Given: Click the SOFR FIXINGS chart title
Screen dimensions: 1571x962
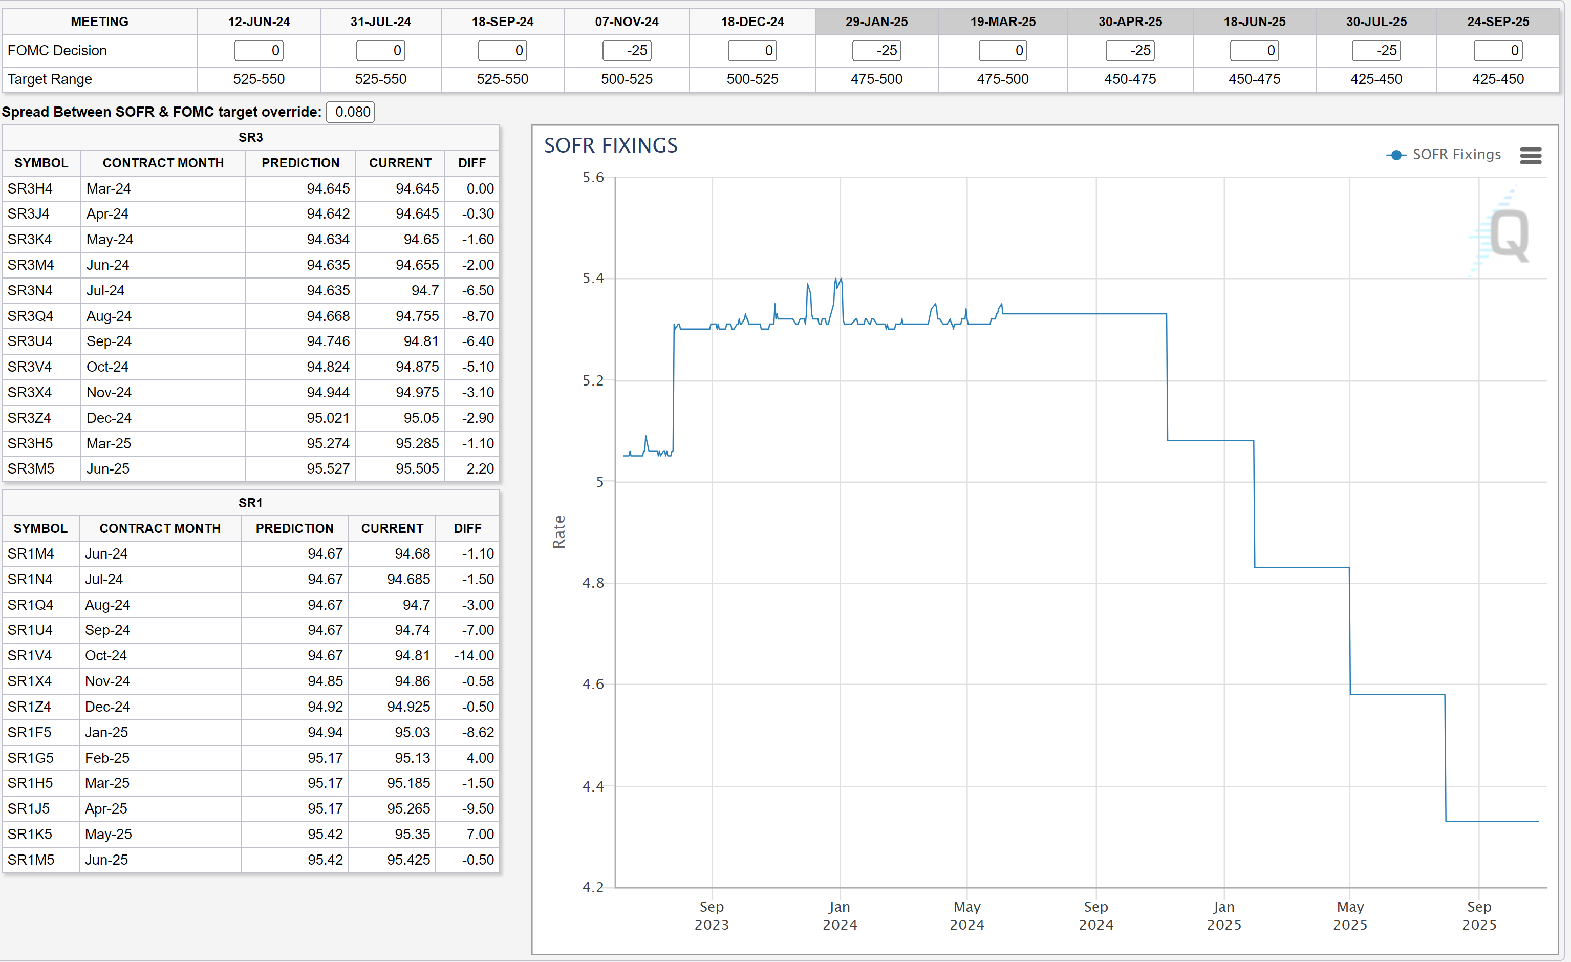Looking at the screenshot, I should click(x=610, y=146).
